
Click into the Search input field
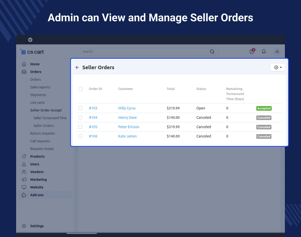click(x=145, y=52)
